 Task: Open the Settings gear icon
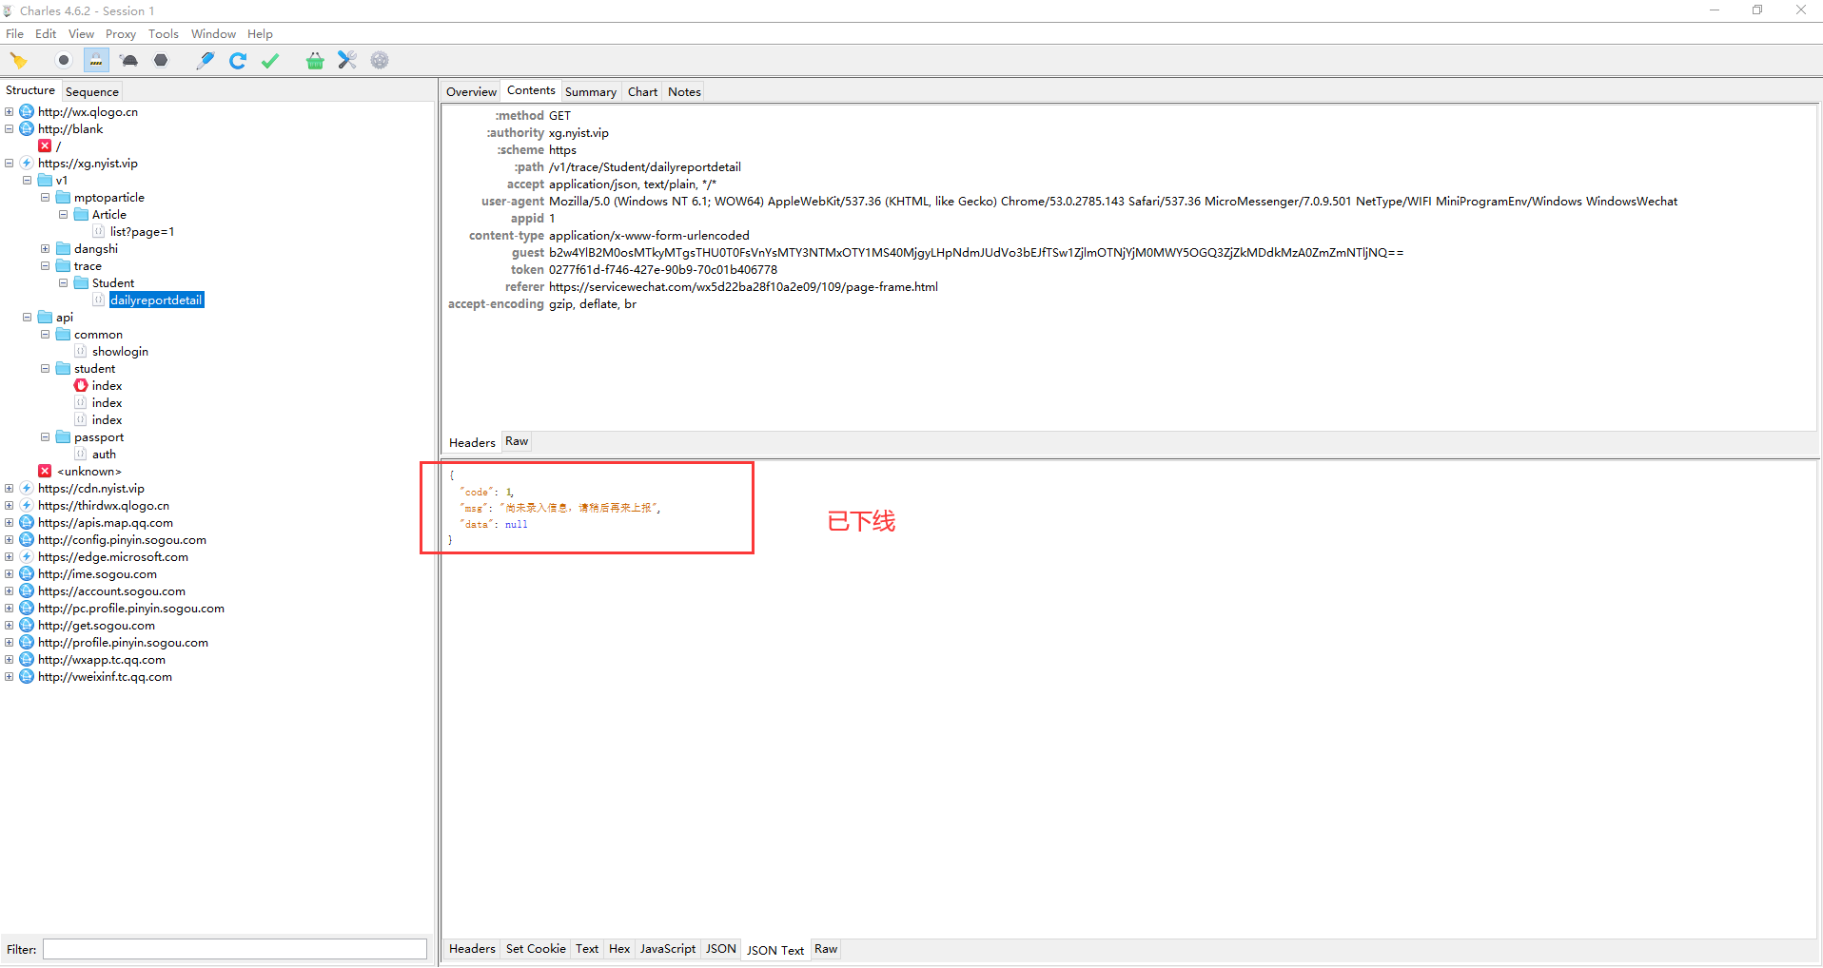coord(380,61)
